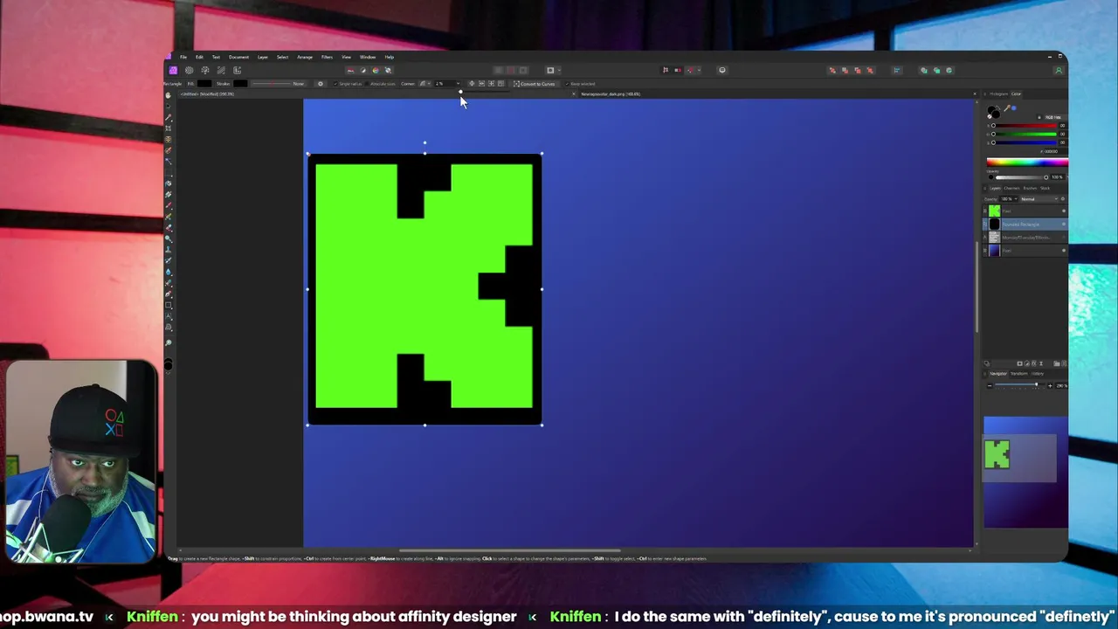The width and height of the screenshot is (1118, 629).
Task: Click the red channel slider
Action: [x=1025, y=126]
